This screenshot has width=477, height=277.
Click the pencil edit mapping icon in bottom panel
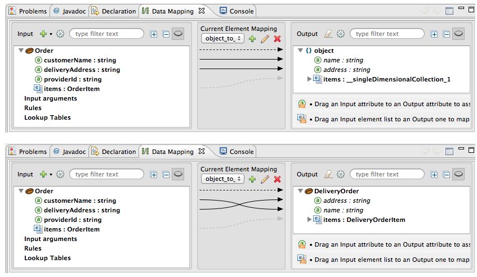click(x=265, y=179)
